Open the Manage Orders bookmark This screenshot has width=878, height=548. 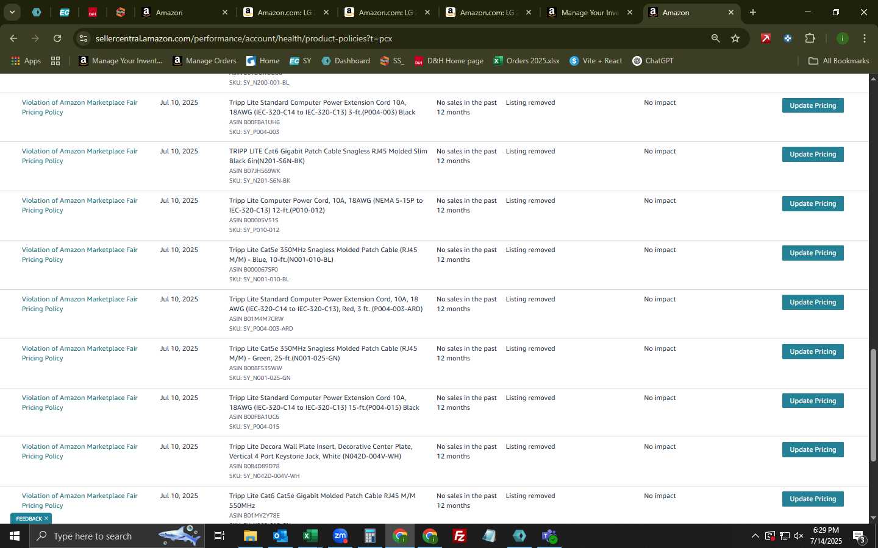click(204, 61)
